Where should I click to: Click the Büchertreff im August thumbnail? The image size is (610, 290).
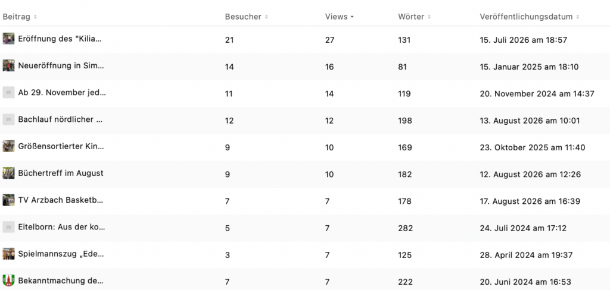pyautogui.click(x=8, y=173)
